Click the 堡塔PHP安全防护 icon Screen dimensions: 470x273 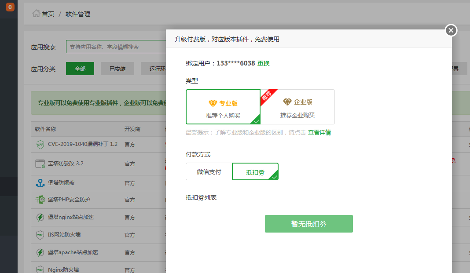(x=40, y=200)
